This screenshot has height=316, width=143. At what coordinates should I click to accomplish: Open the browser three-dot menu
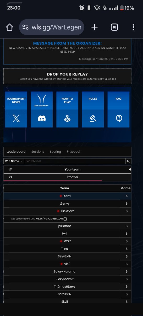134,27
